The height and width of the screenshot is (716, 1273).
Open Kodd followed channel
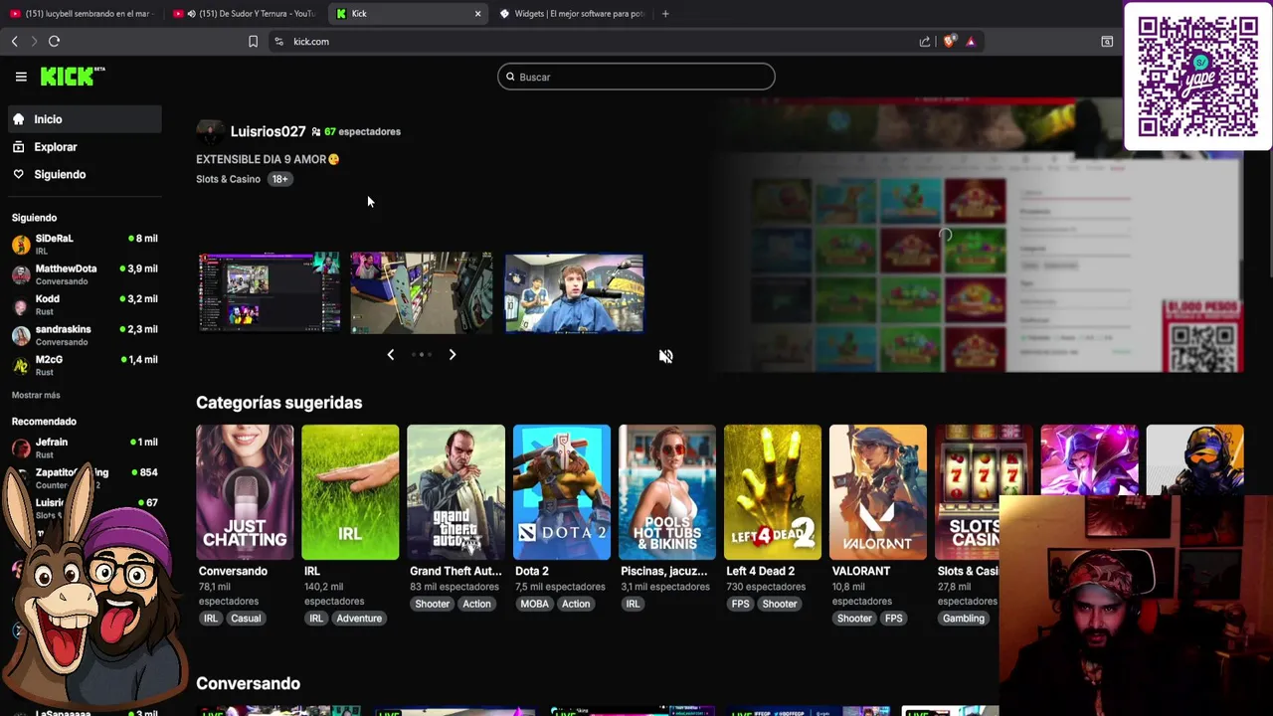point(84,304)
